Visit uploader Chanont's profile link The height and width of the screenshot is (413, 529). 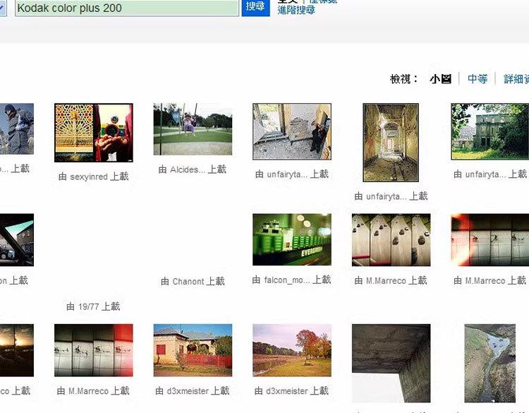188,281
